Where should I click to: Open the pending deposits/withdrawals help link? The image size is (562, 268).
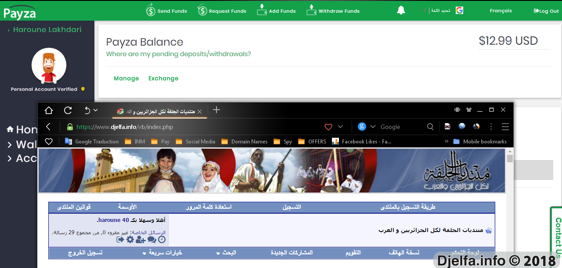click(x=179, y=54)
